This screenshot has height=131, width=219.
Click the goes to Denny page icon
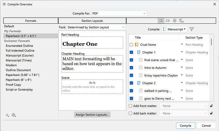point(141,98)
